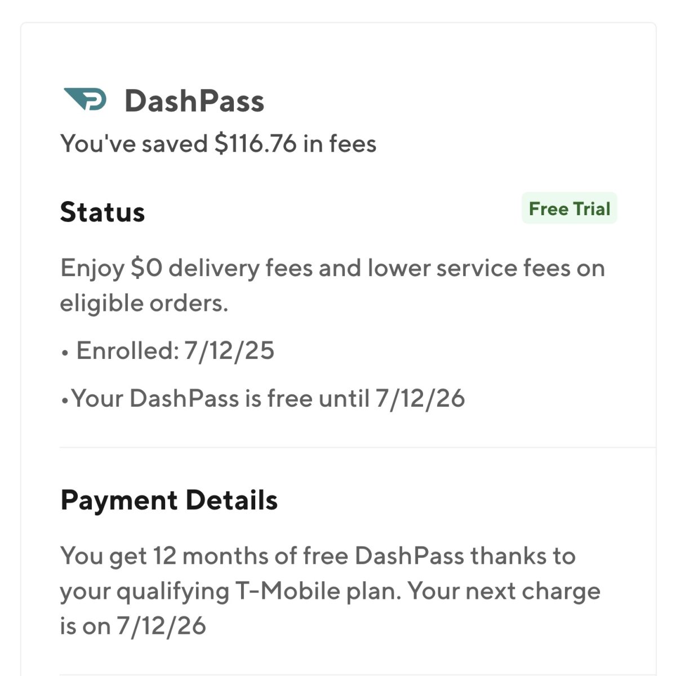Viewport: 676px width, 676px height.
Task: Tap the Payment Details heading
Action: point(168,500)
